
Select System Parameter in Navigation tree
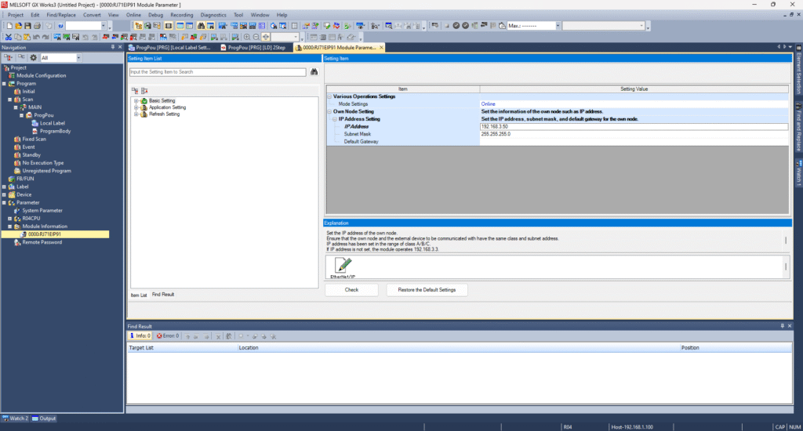[x=42, y=210]
